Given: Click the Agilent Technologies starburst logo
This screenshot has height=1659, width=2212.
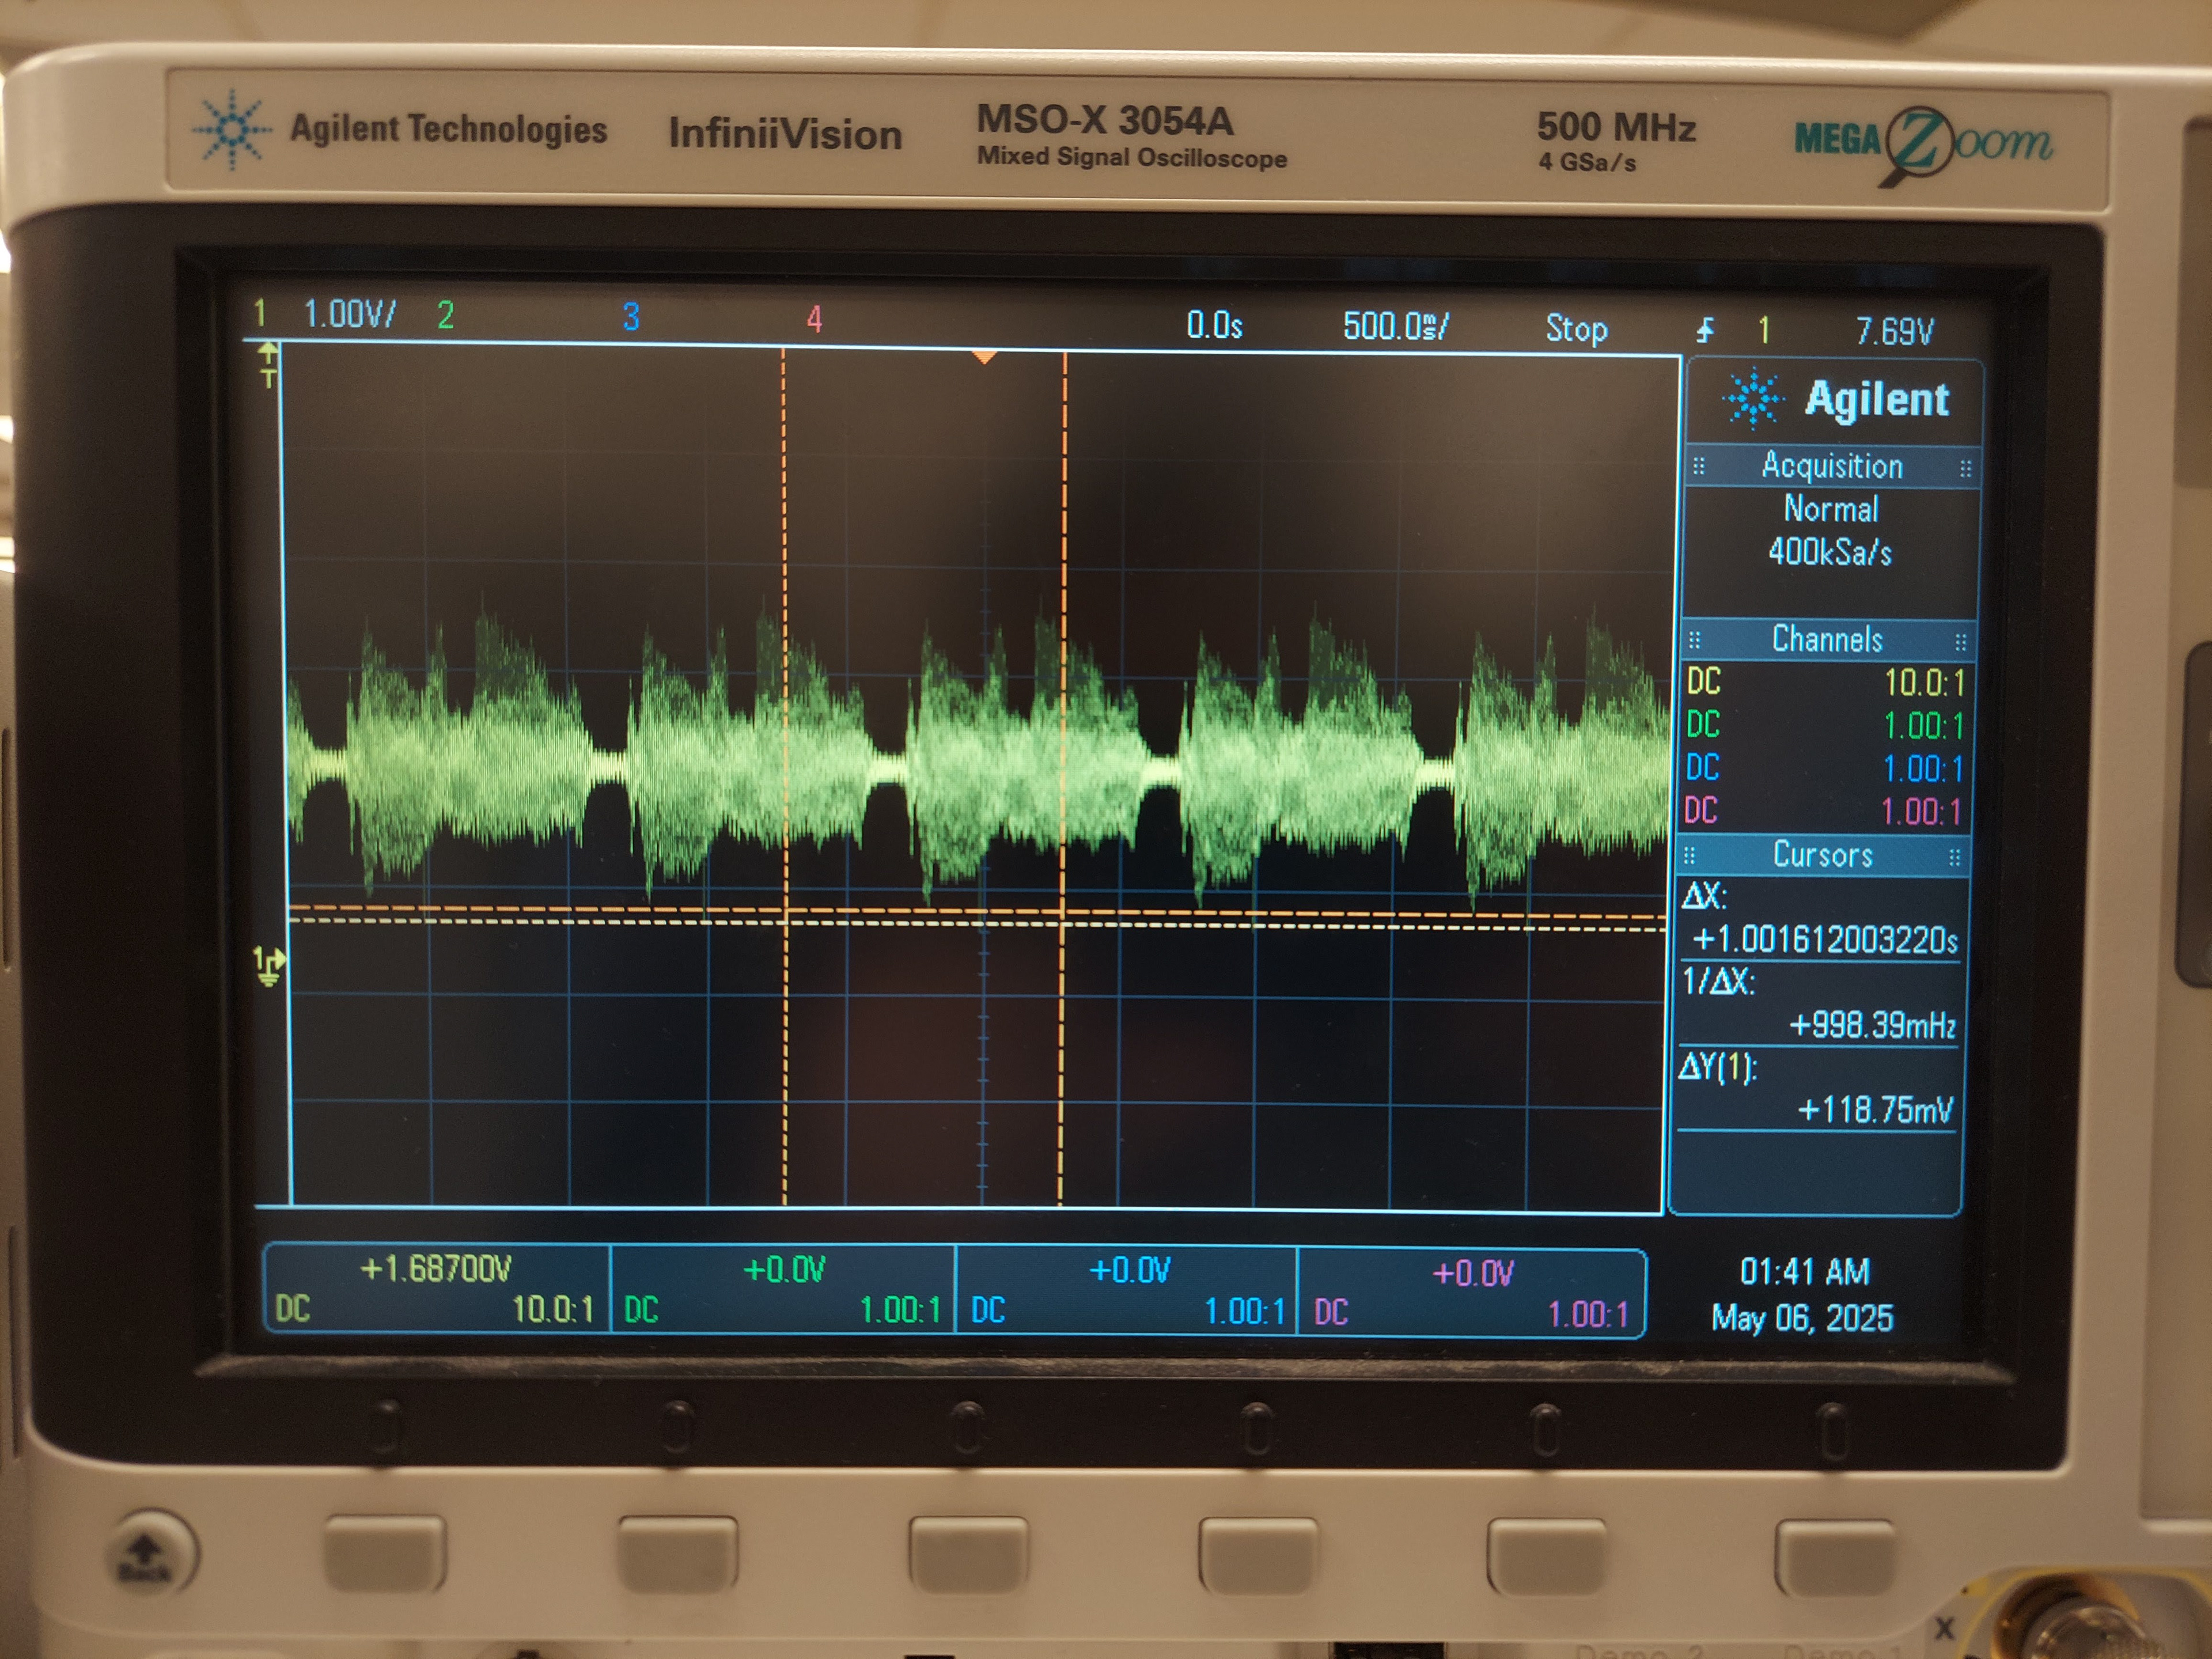Looking at the screenshot, I should click(x=231, y=129).
